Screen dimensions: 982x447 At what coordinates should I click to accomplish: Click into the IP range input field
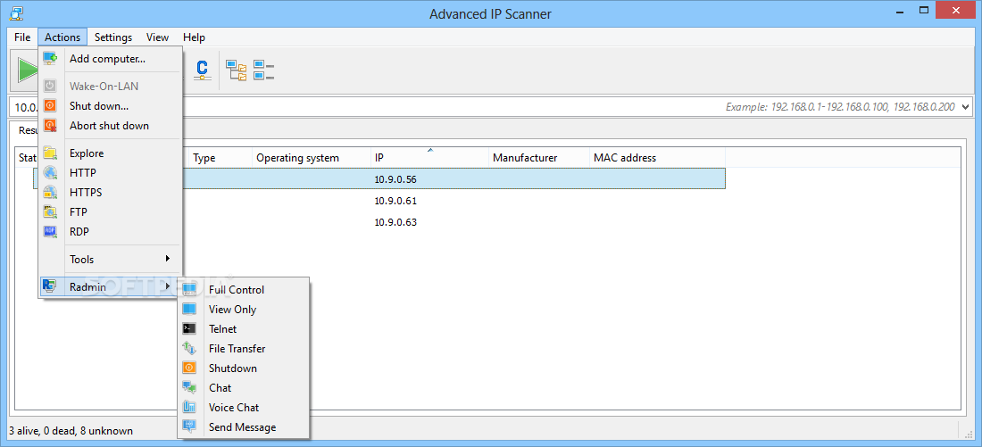coord(490,107)
